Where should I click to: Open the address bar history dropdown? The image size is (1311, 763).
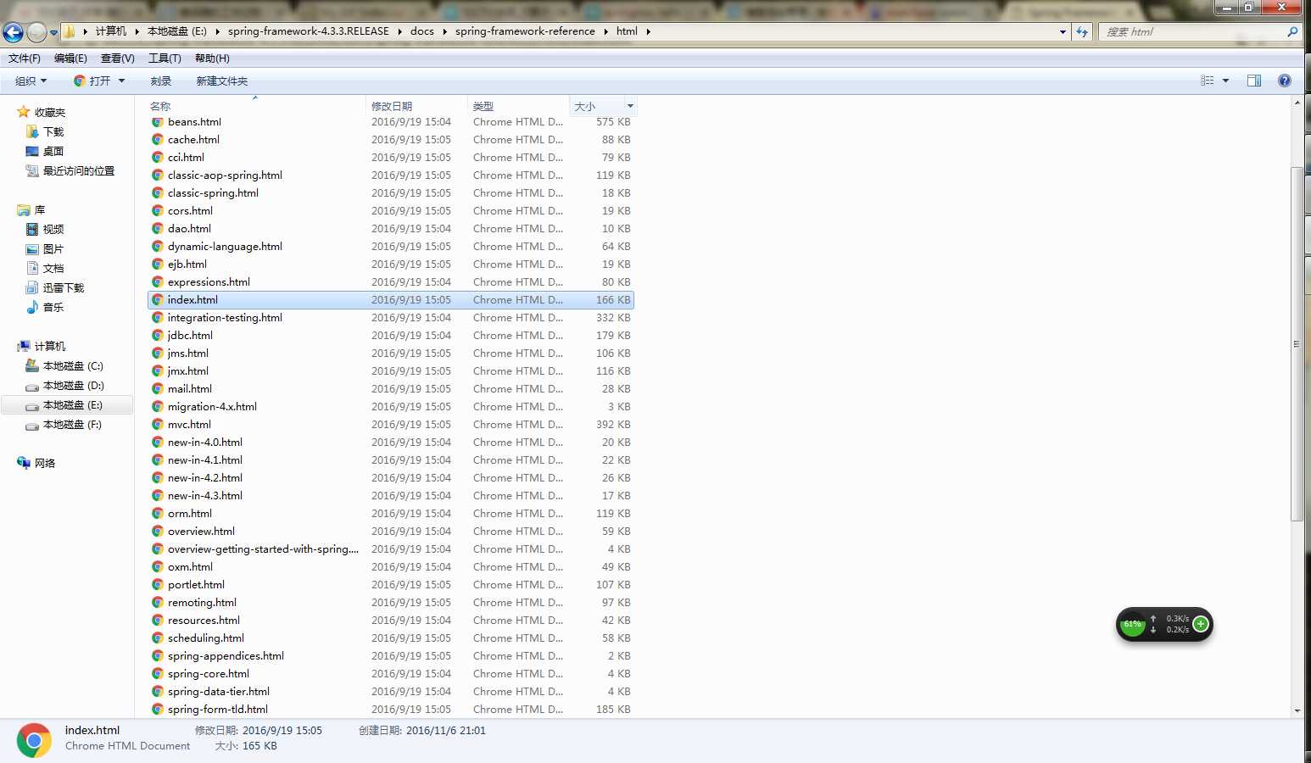click(1063, 31)
